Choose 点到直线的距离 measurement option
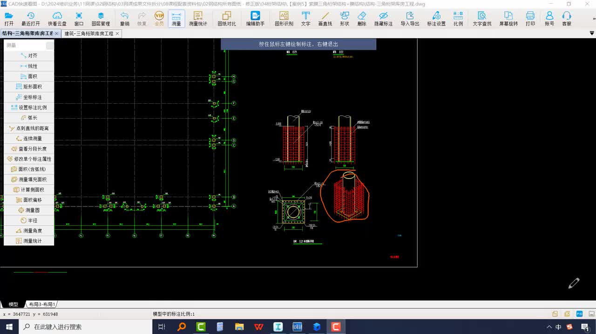This screenshot has width=596, height=334. pyautogui.click(x=29, y=128)
